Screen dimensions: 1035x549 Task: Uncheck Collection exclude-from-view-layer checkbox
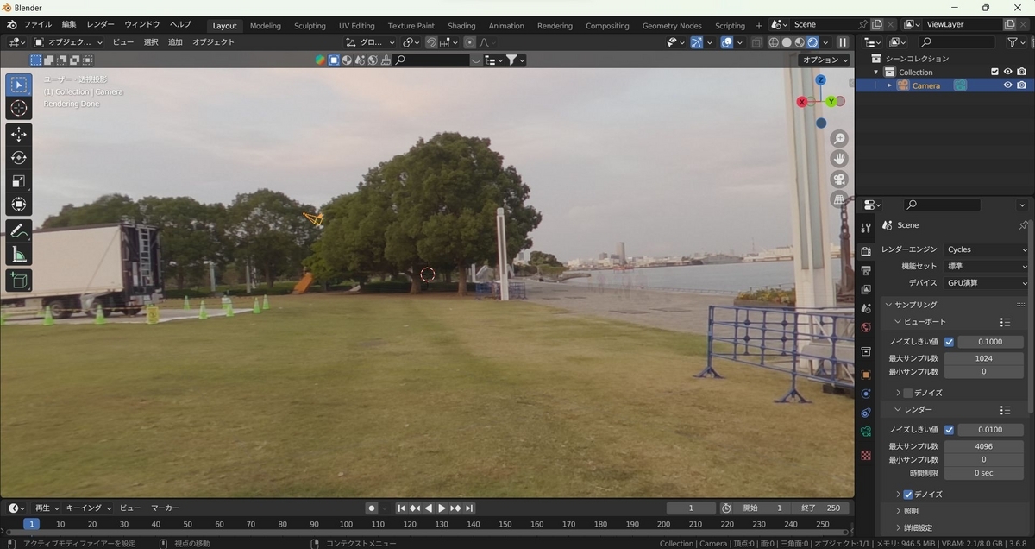[x=994, y=72]
